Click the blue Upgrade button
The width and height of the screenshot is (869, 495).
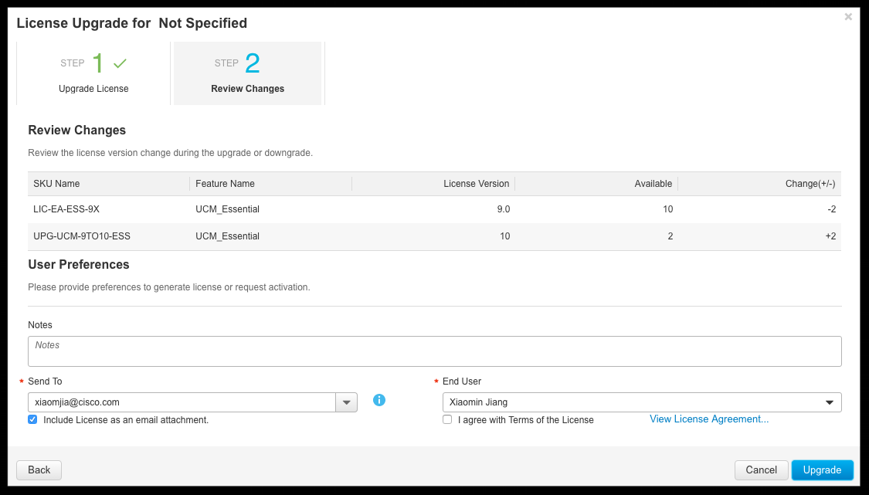[823, 470]
